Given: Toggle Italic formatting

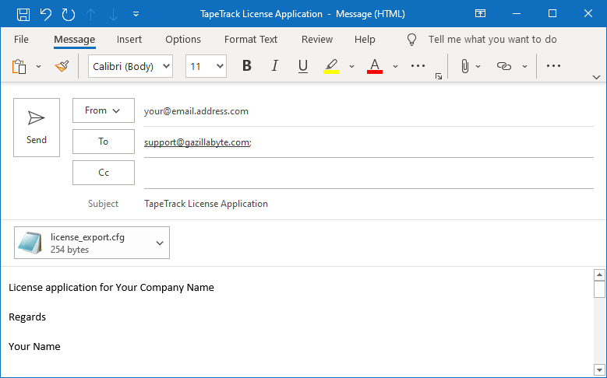Looking at the screenshot, I should pos(275,66).
